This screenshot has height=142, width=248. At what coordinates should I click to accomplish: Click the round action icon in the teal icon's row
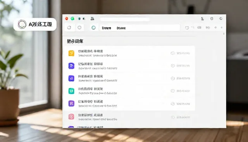click(x=172, y=91)
